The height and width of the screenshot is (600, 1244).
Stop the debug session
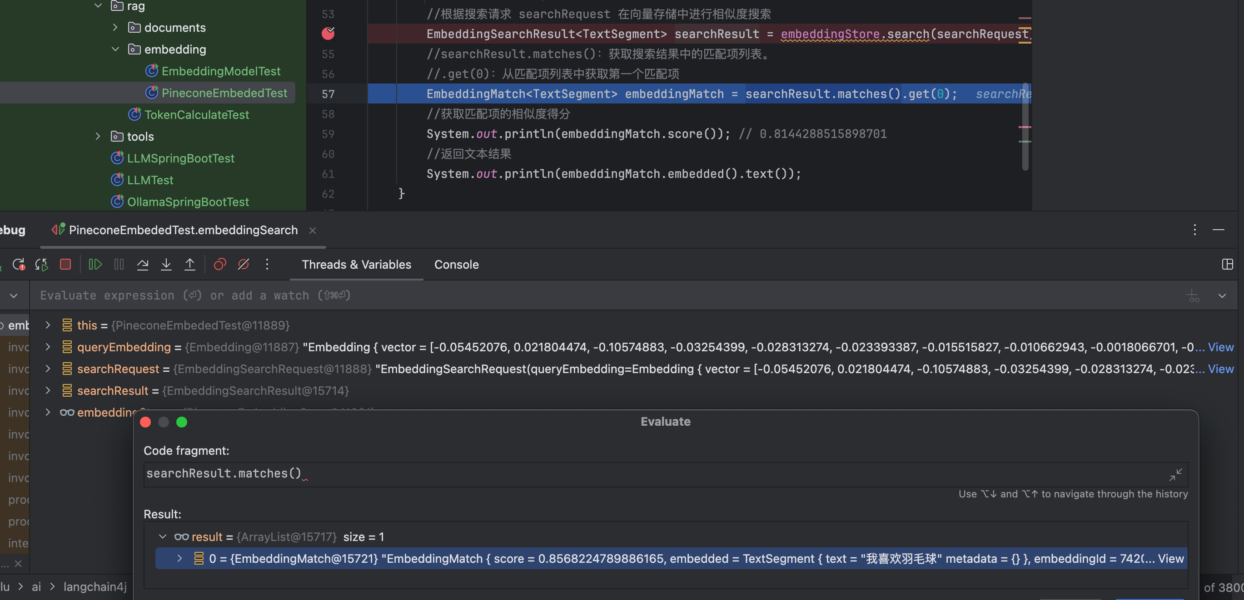(x=65, y=264)
